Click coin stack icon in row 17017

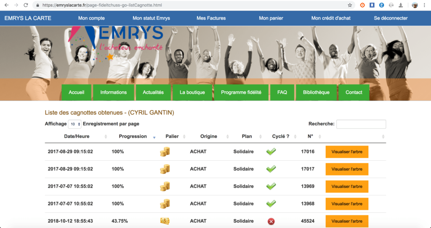pyautogui.click(x=165, y=169)
